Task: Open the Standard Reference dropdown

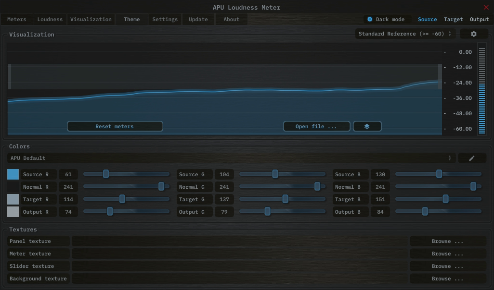Action: (405, 34)
